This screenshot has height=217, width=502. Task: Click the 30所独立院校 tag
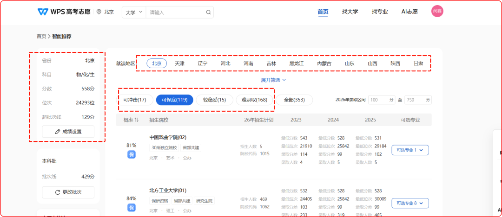click(x=164, y=147)
